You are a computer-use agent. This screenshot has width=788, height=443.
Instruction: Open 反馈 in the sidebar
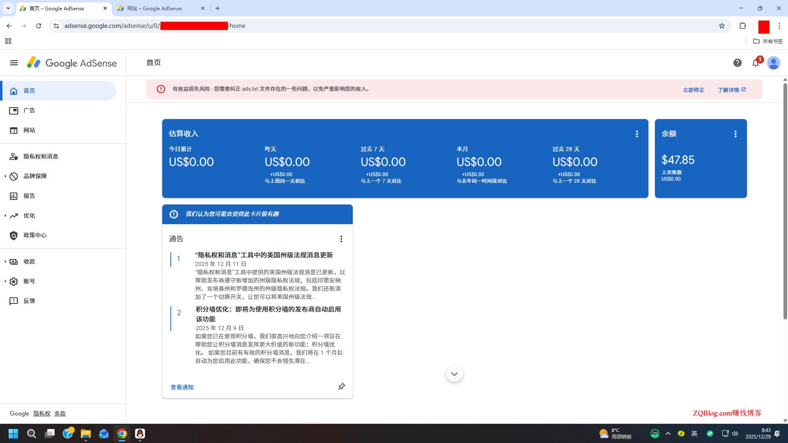point(58,301)
